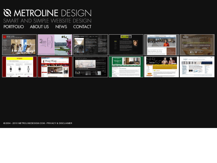Screen dimensions: 217x163
Task: Open the Welcome to Berlin guide thumbnail
Action: 161,45
